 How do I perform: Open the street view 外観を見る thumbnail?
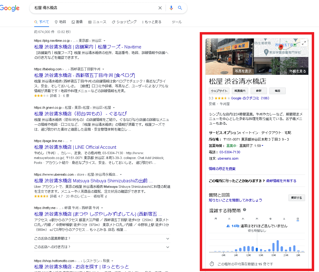coord(281,66)
